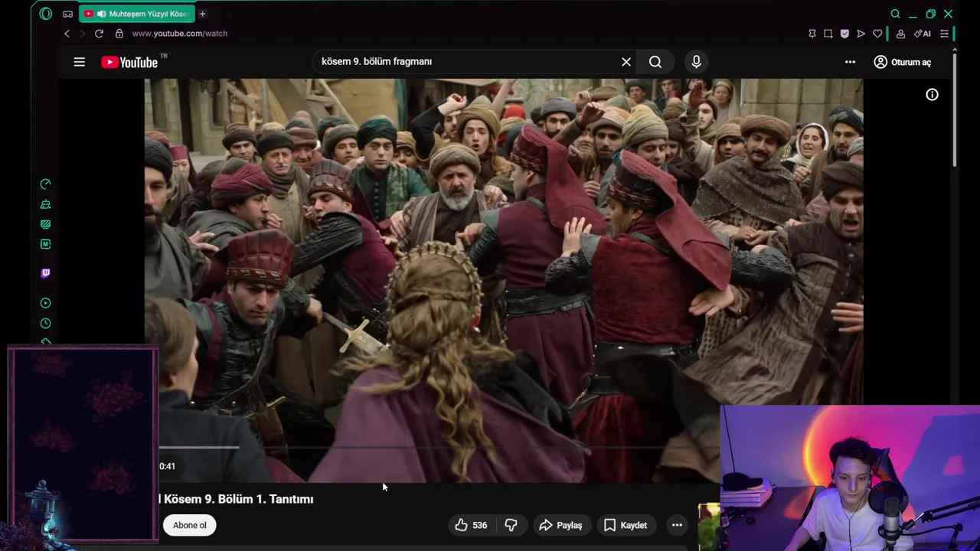Viewport: 980px width, 551px height.
Task: View site security lock information
Action: pyautogui.click(x=119, y=34)
